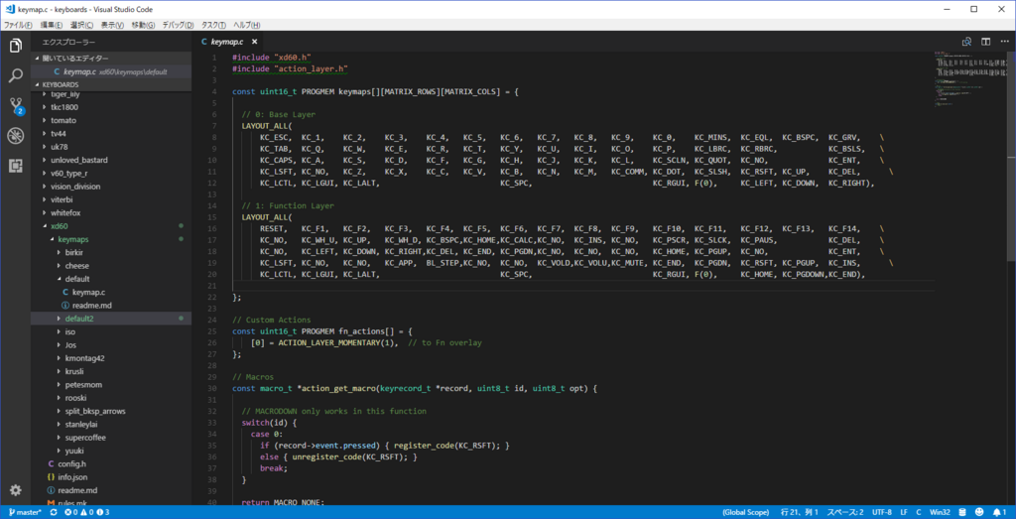Change line ending via LF indicator
The image size is (1016, 519).
903,512
